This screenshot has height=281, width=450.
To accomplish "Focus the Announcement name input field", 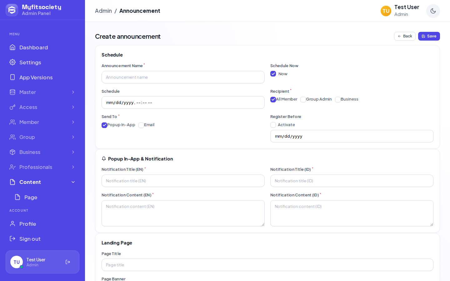I will [183, 77].
